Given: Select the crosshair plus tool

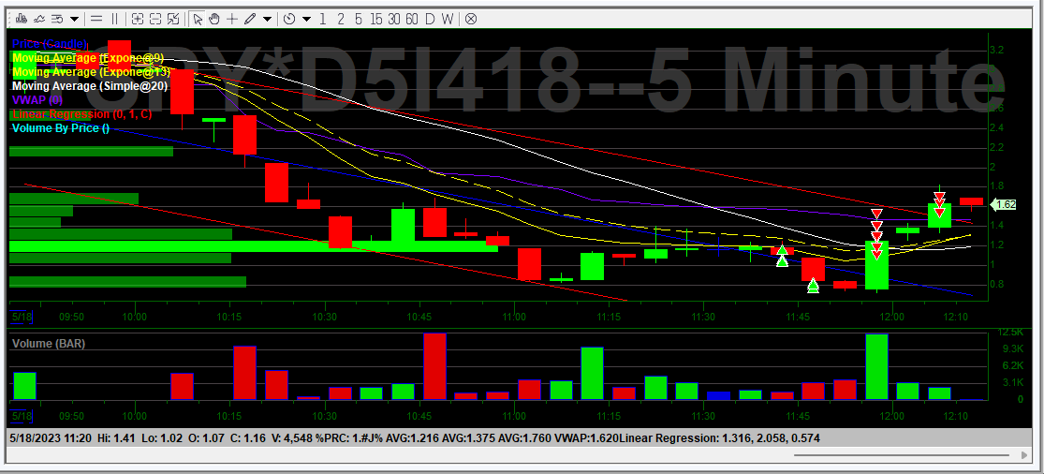Looking at the screenshot, I should tap(232, 19).
